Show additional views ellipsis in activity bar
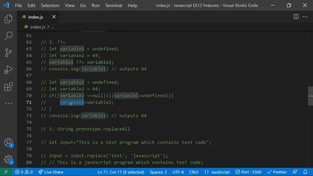The width and height of the screenshot is (313, 176). coord(8,103)
